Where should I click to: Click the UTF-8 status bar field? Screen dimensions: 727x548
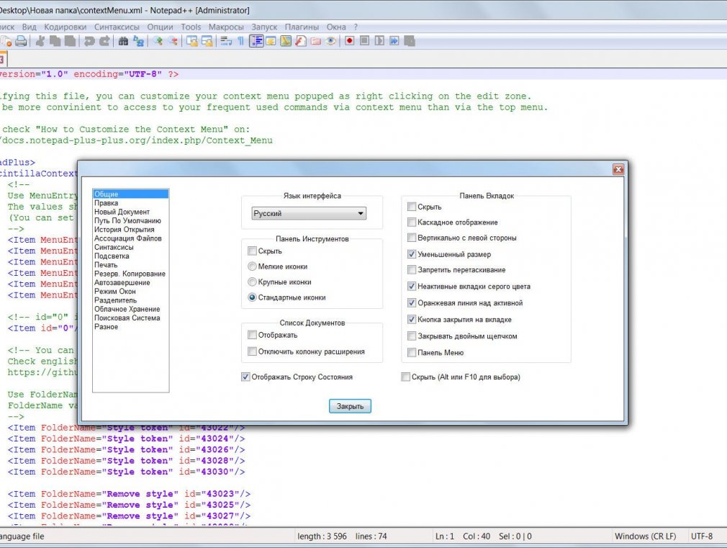pyautogui.click(x=702, y=536)
